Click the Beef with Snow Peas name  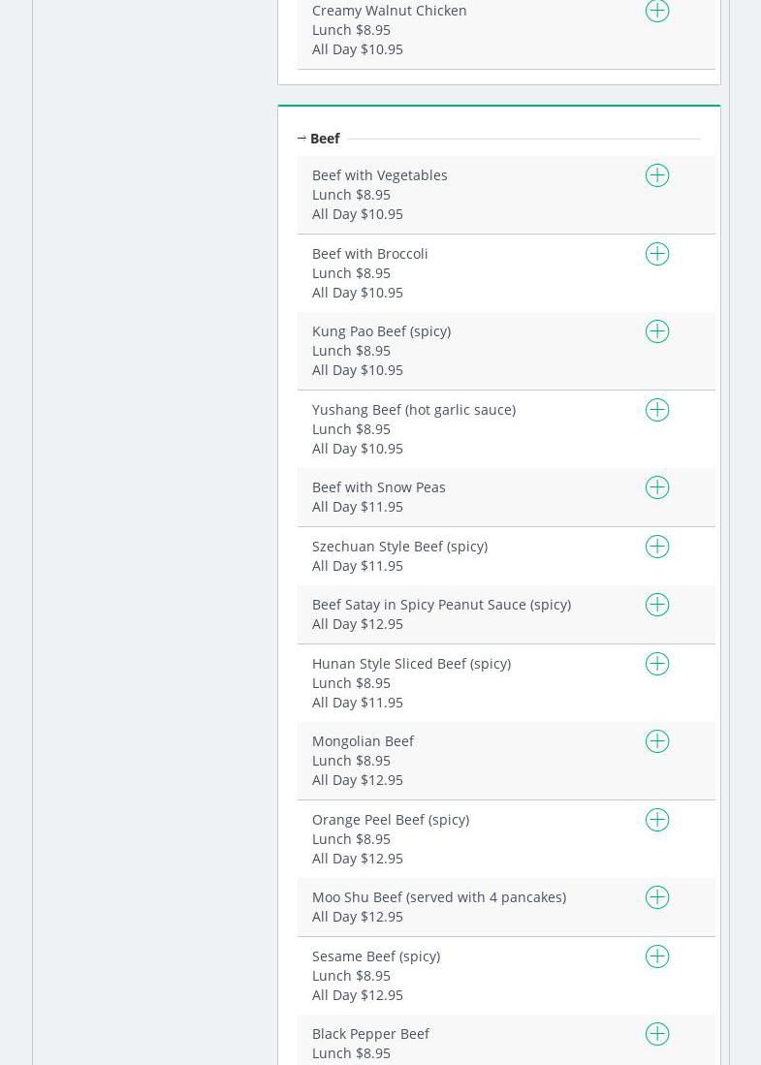(x=378, y=487)
